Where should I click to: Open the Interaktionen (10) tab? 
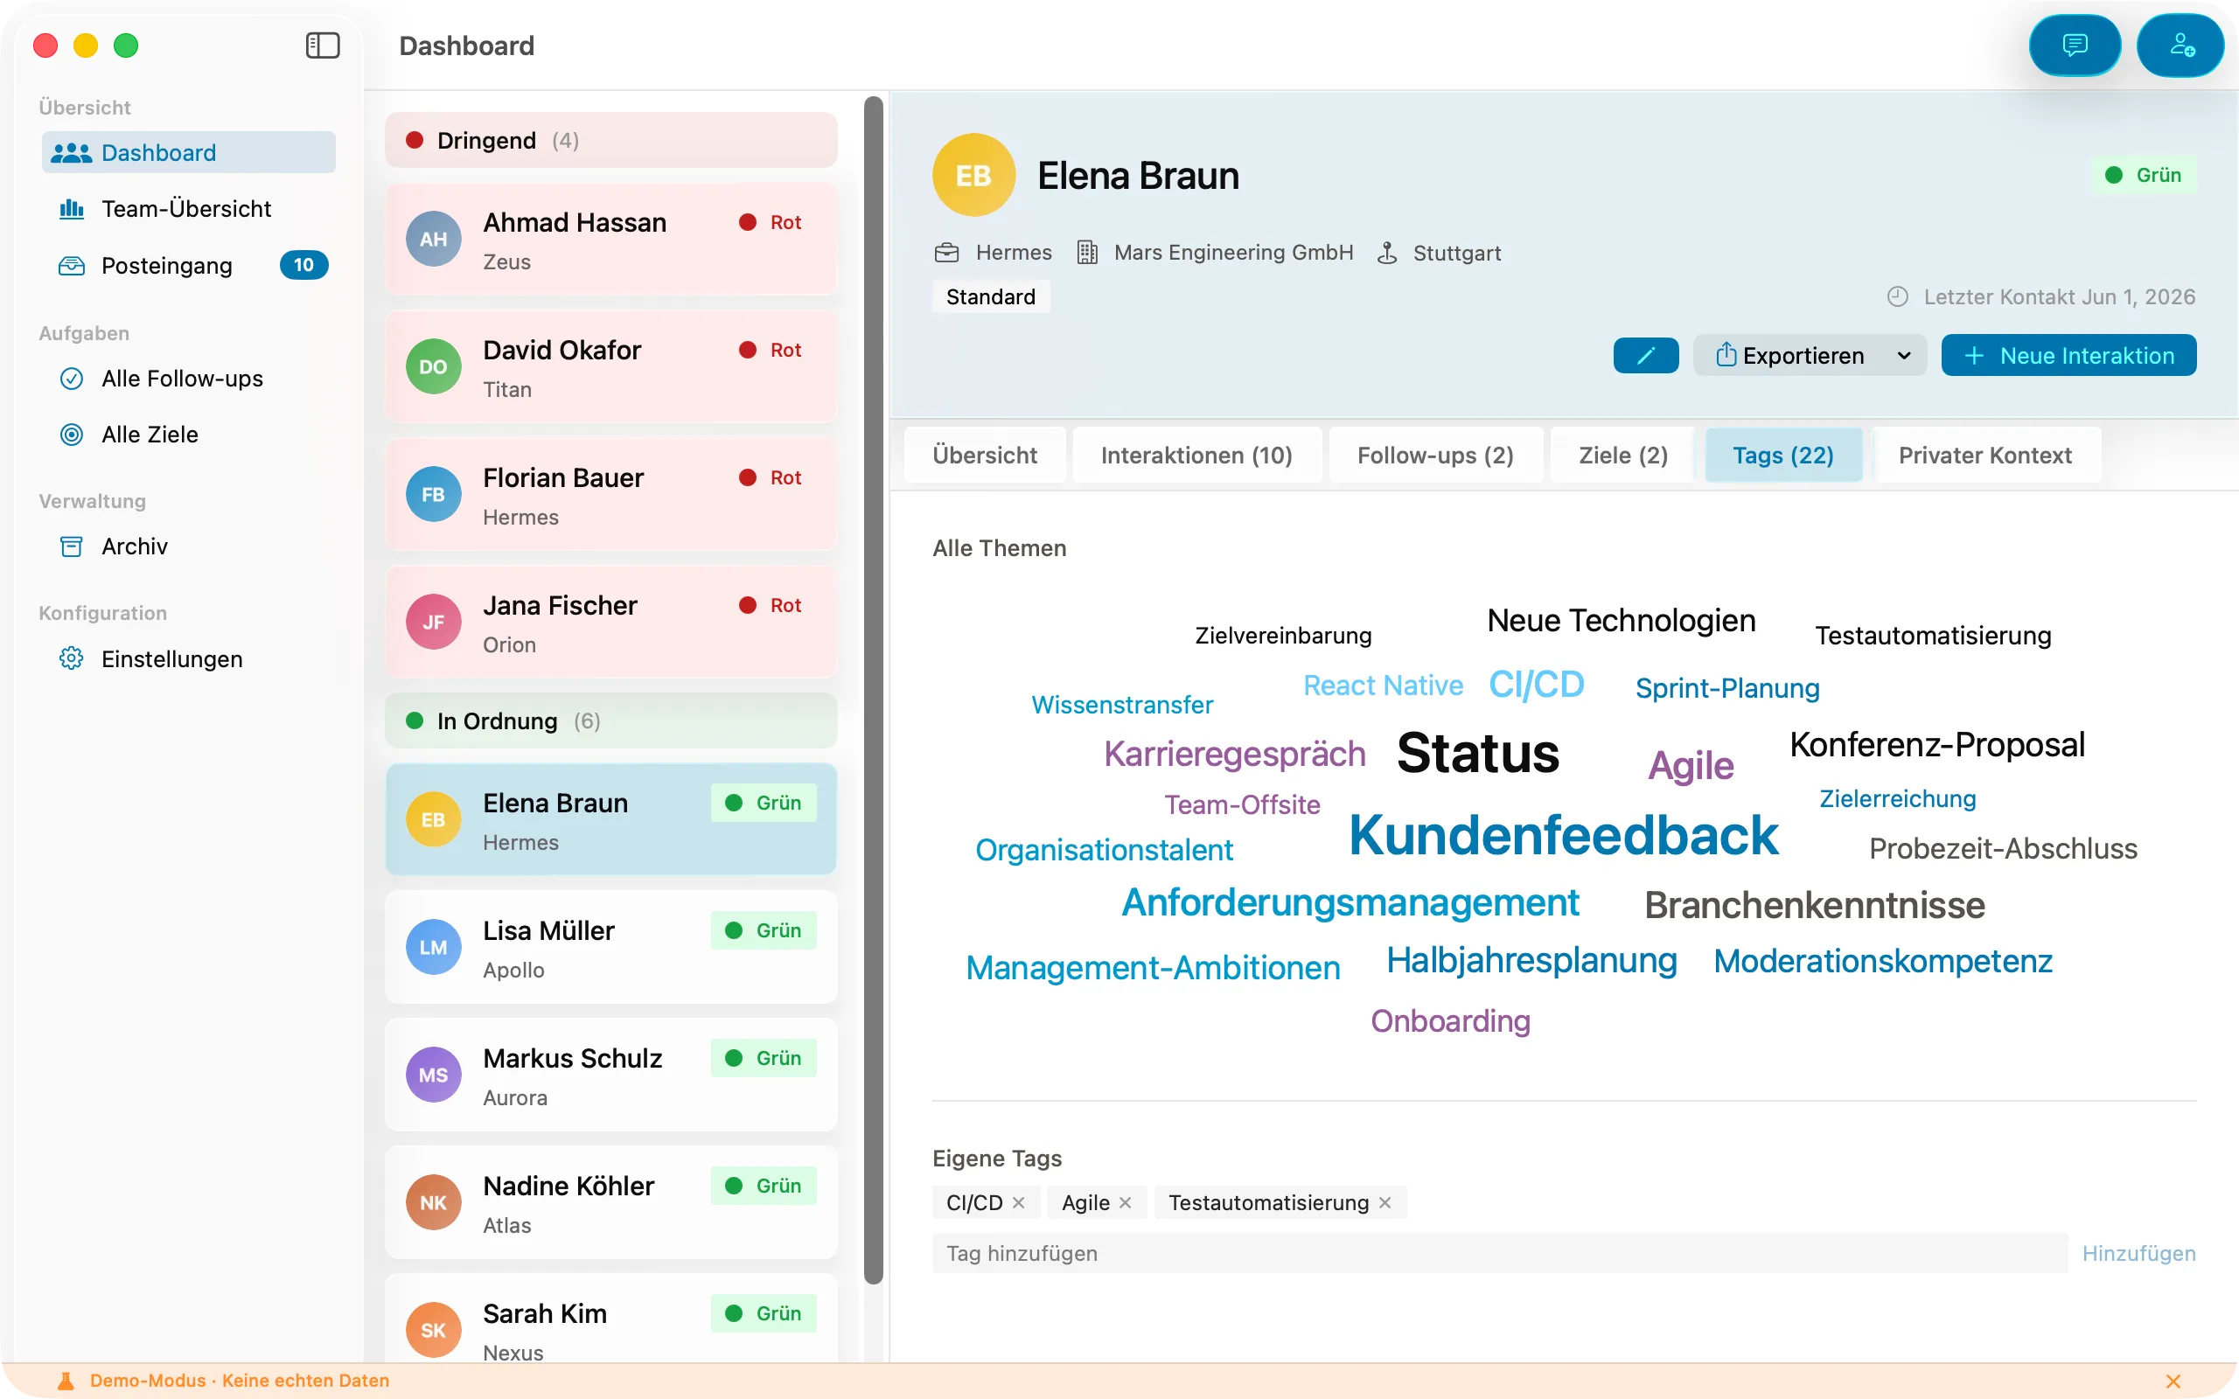click(x=1196, y=456)
